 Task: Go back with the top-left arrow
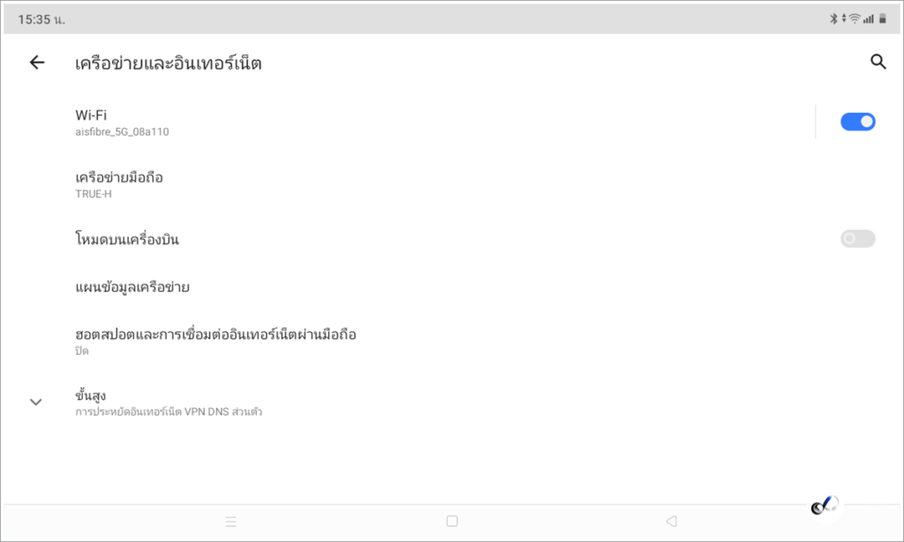37,63
